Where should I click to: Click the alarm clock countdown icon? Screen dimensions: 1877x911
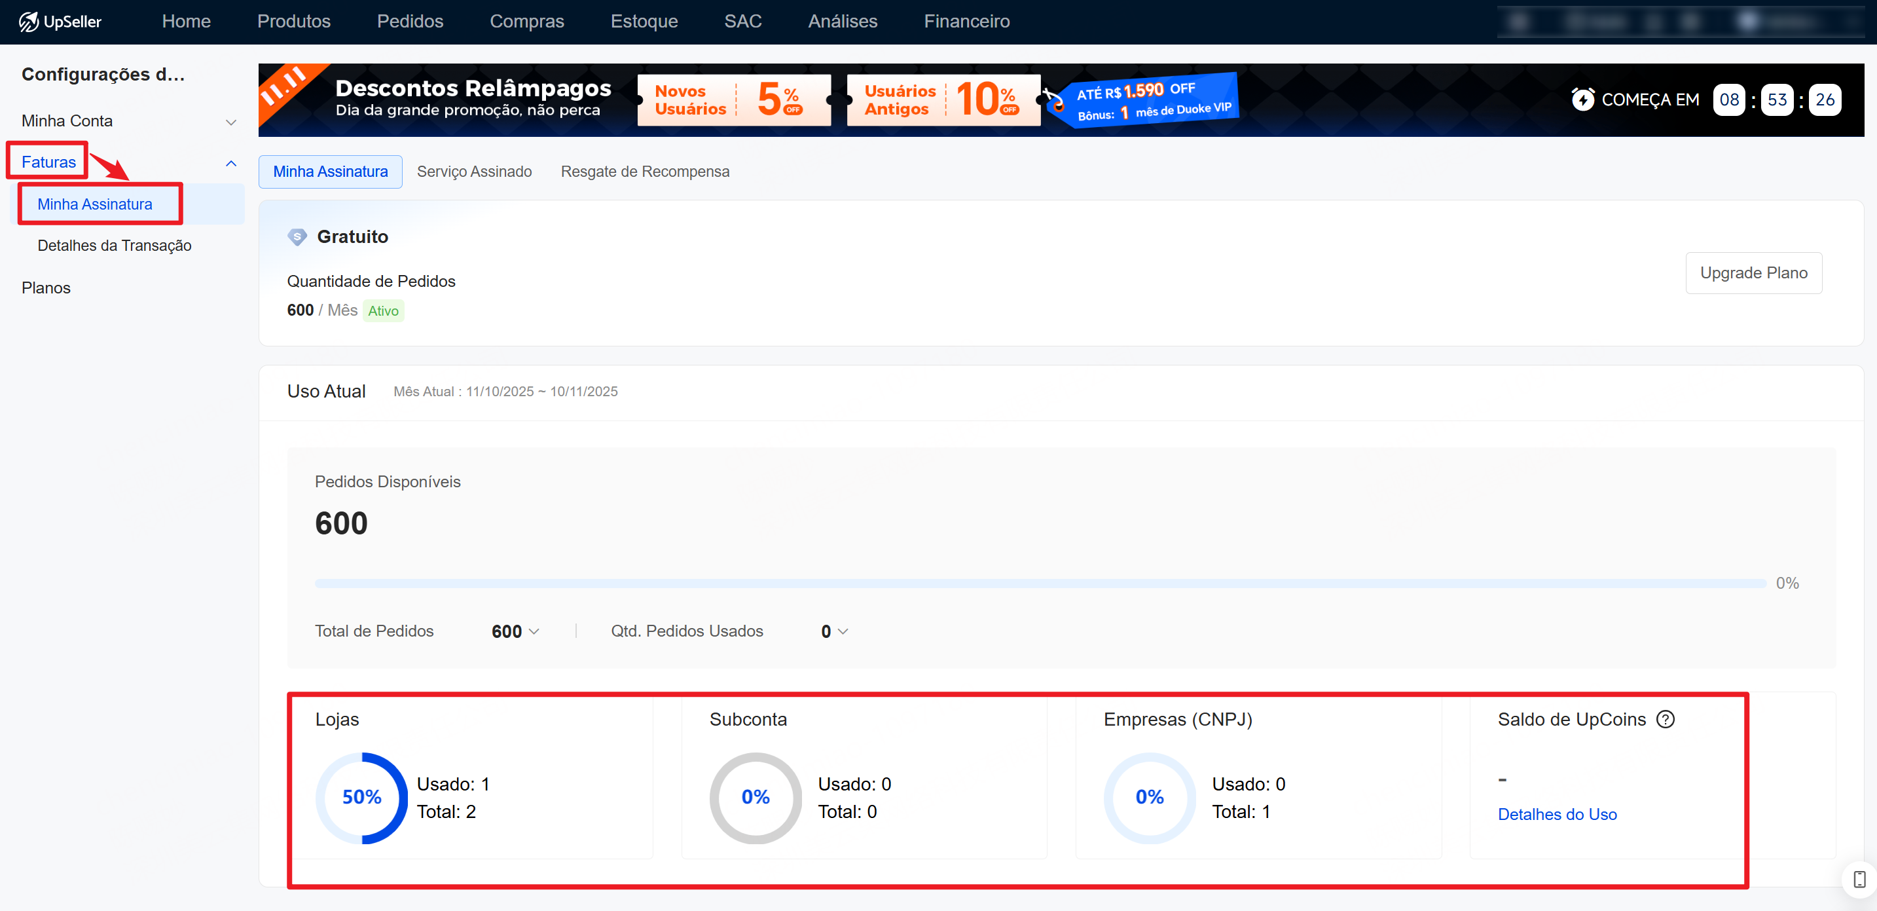click(x=1582, y=99)
